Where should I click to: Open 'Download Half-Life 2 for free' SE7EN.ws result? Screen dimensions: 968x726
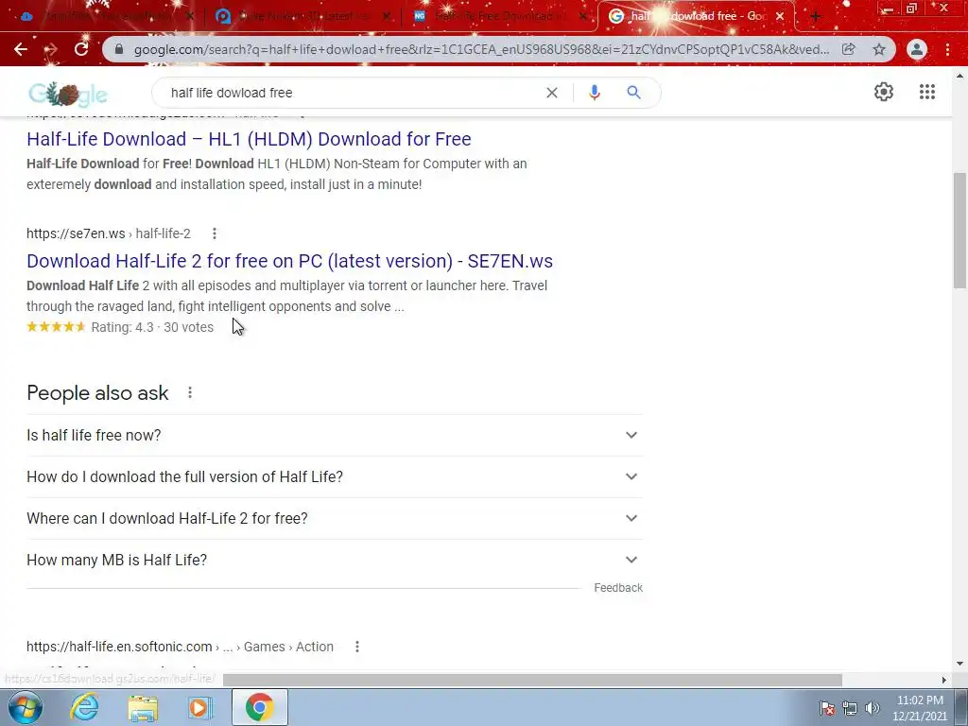[x=289, y=261]
